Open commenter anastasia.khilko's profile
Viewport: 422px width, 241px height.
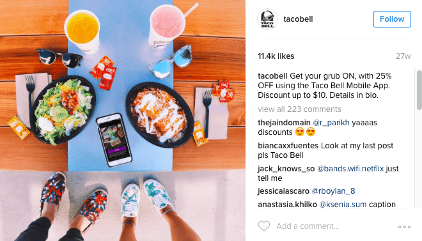pyautogui.click(x=287, y=205)
